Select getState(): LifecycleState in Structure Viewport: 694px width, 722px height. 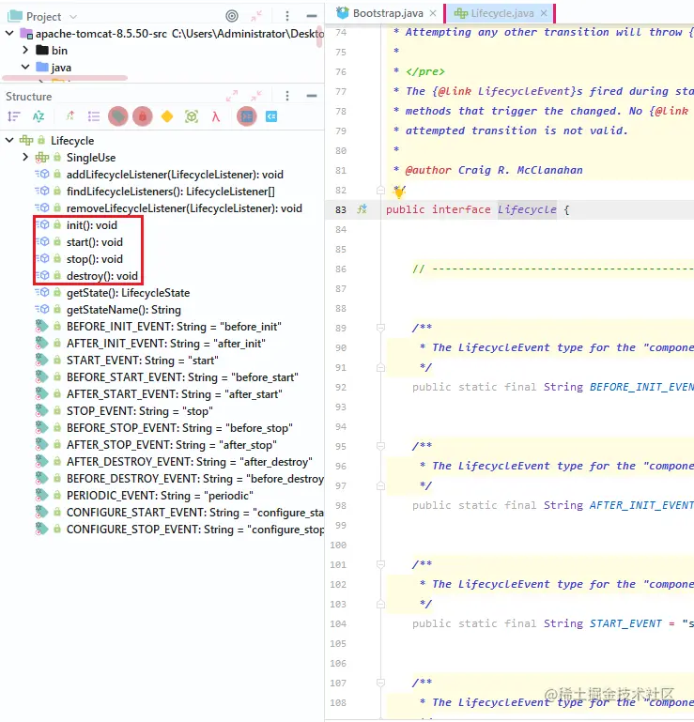pyautogui.click(x=128, y=293)
